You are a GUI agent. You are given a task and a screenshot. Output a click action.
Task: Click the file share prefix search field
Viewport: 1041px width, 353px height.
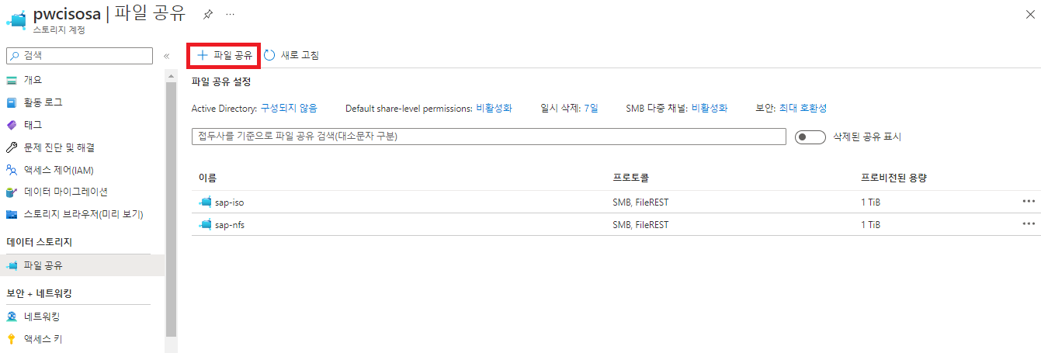tap(489, 137)
